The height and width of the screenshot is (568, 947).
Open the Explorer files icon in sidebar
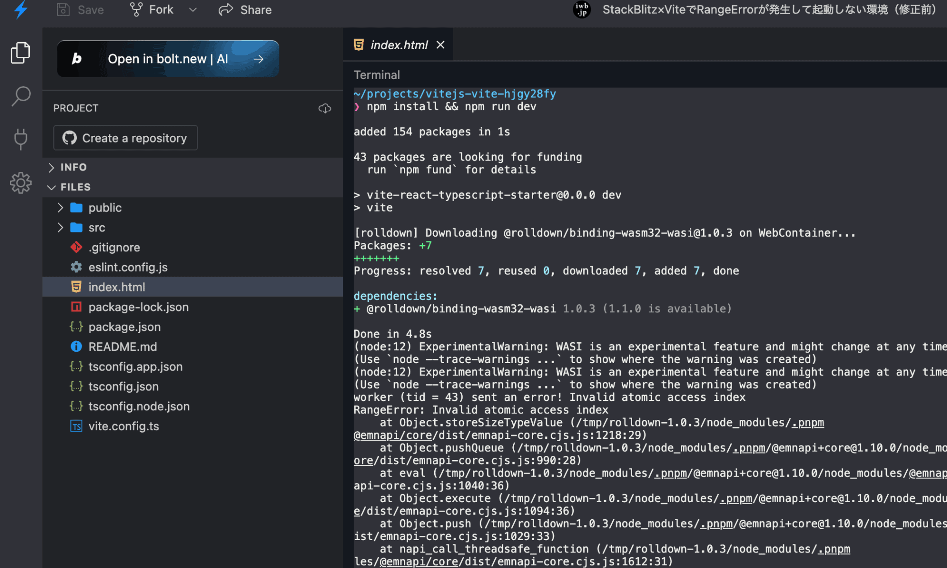pos(20,53)
